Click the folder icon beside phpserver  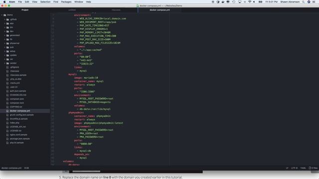point(8,43)
